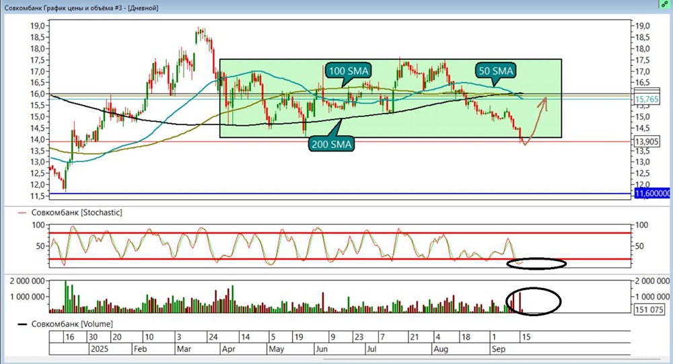The width and height of the screenshot is (673, 364).
Task: Click the date label 19 on the time axis
Action: (299, 337)
